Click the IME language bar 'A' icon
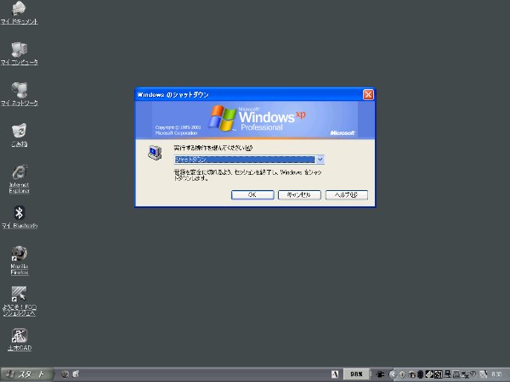The height and width of the screenshot is (382, 510). click(x=335, y=374)
